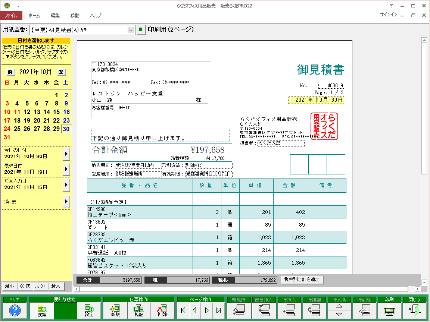Click the 最大 maximum zoom button
Viewport: 430px width, 322px height.
click(56, 286)
